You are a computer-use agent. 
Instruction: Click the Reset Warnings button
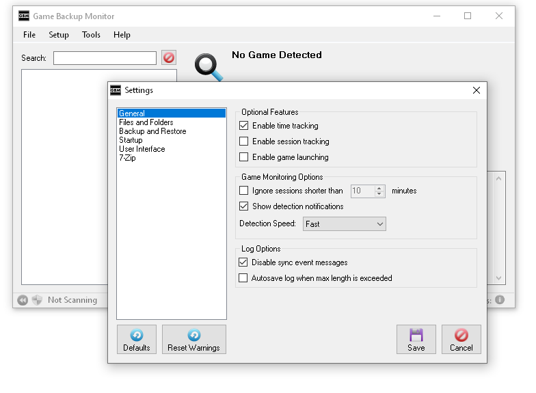(x=194, y=339)
